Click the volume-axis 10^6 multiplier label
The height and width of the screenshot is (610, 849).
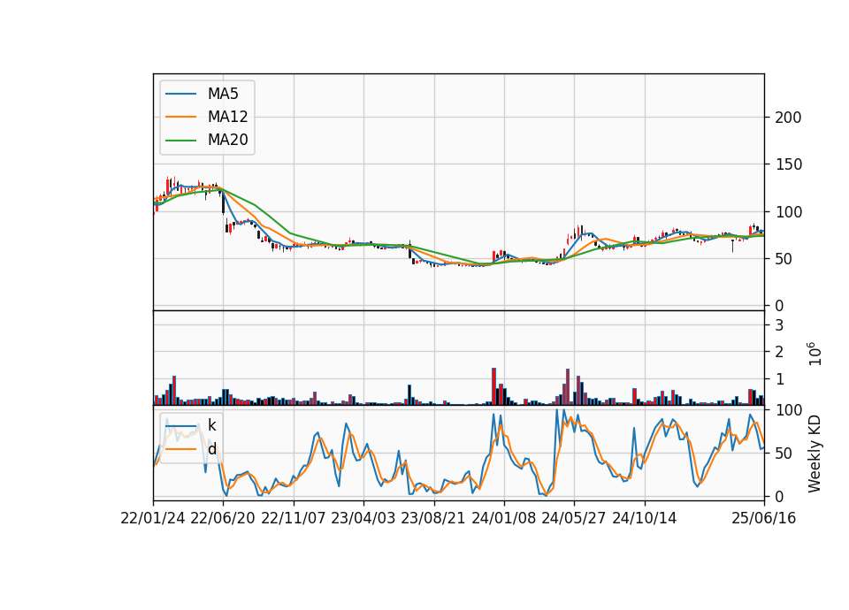point(815,354)
